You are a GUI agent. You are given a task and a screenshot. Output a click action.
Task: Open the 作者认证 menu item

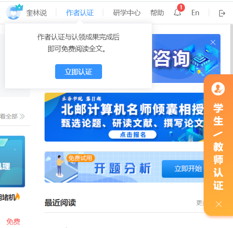(x=80, y=13)
